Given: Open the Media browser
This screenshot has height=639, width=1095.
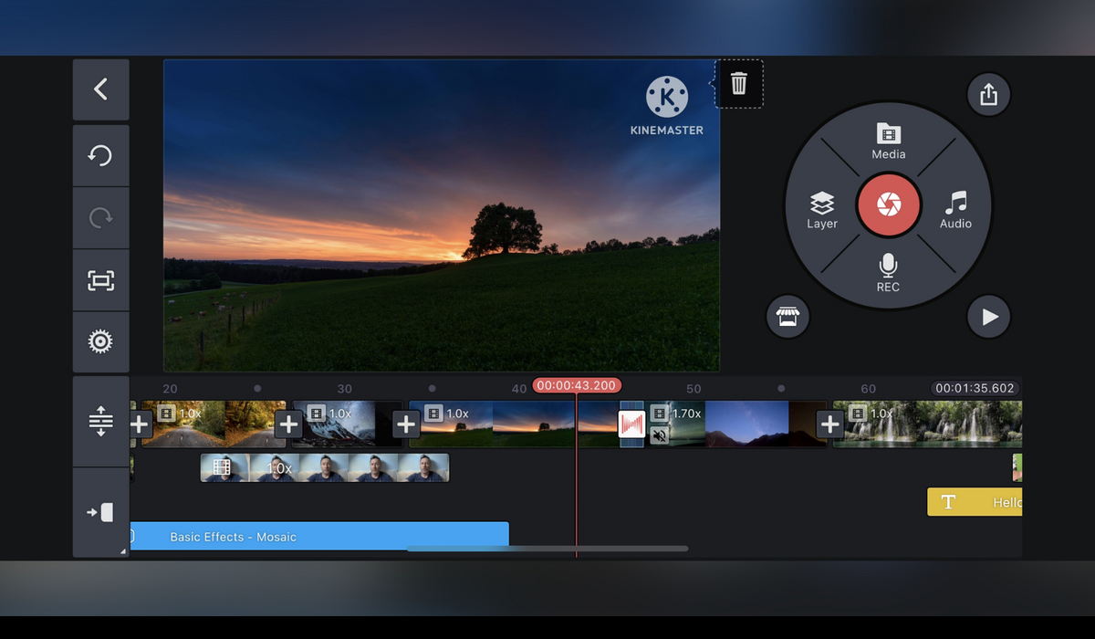Looking at the screenshot, I should [888, 141].
